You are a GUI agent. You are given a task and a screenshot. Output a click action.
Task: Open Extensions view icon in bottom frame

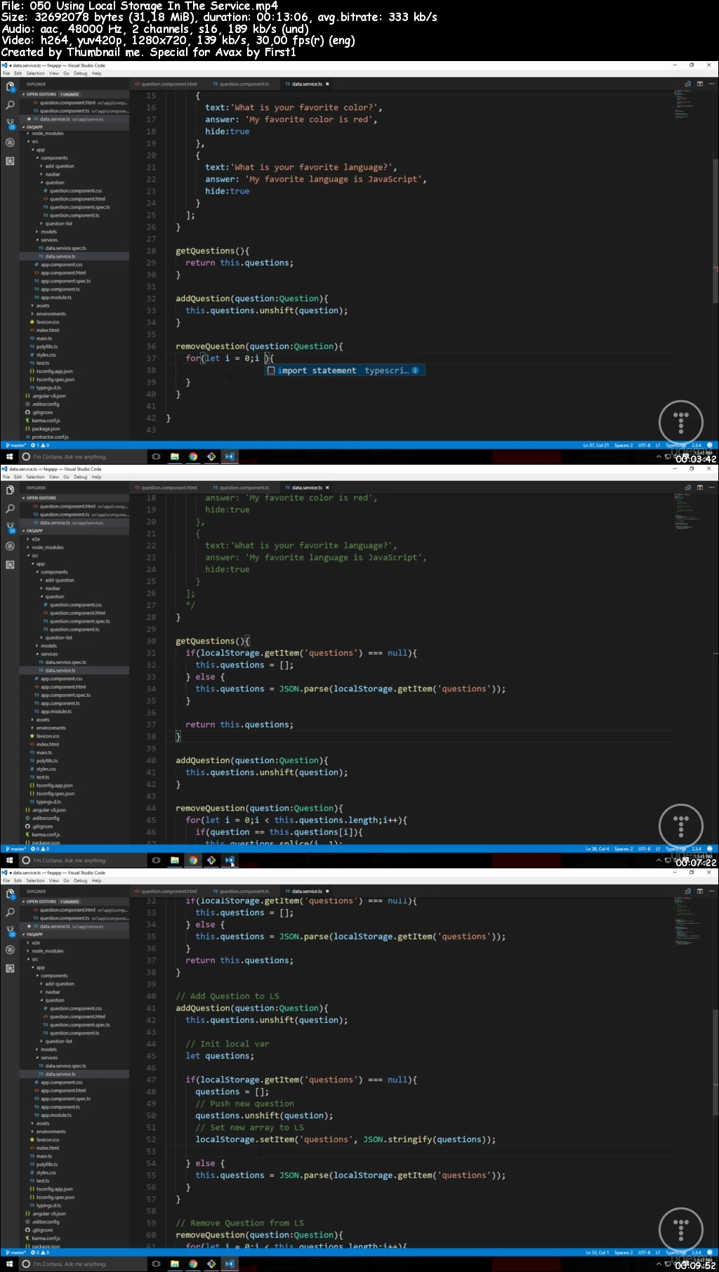pos(10,968)
